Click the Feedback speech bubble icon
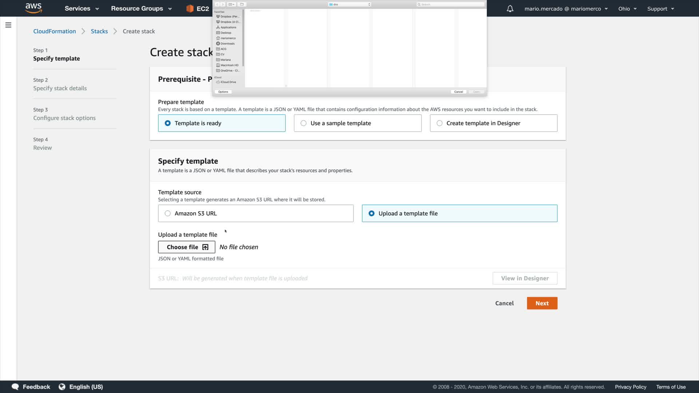This screenshot has width=699, height=393. point(15,386)
